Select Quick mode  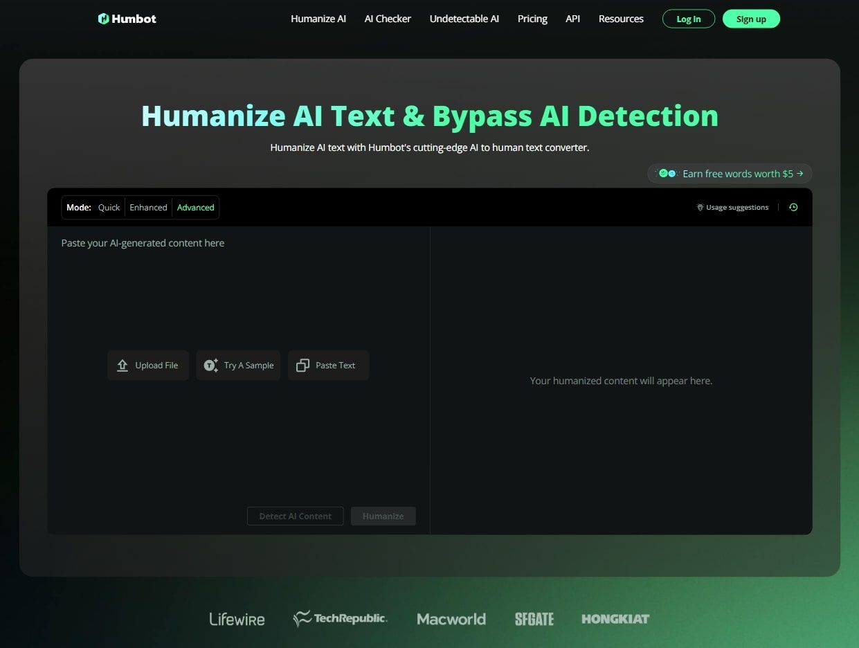[109, 207]
